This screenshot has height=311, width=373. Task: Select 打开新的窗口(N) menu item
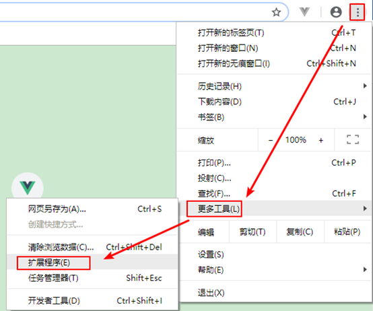[x=273, y=48]
